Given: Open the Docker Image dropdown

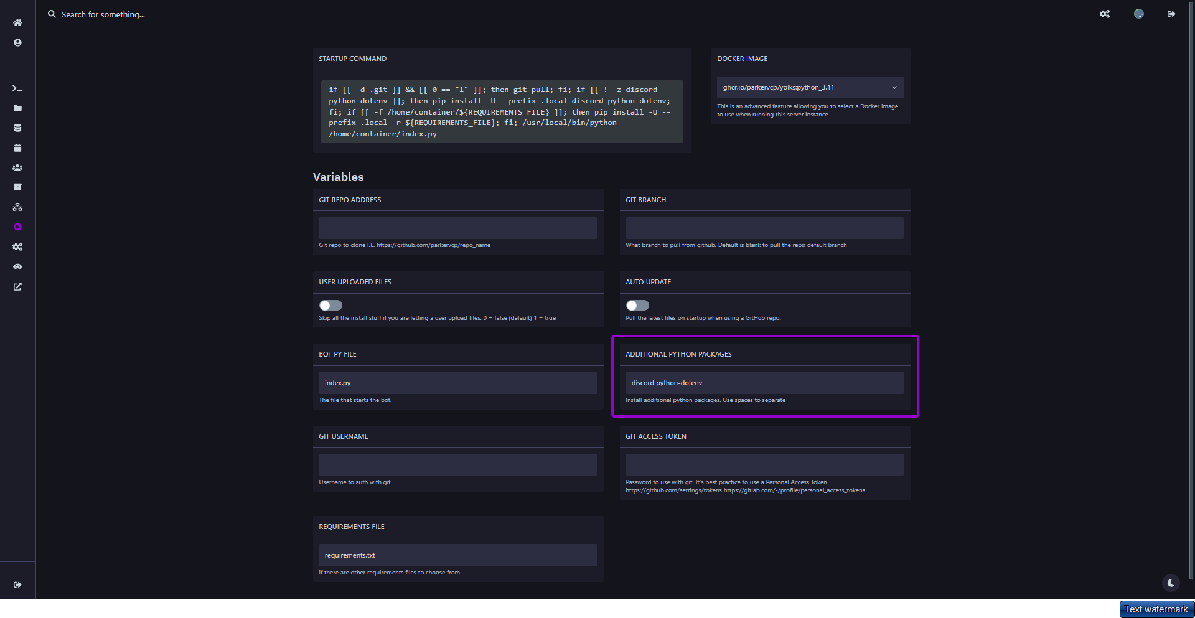Looking at the screenshot, I should click(x=810, y=88).
